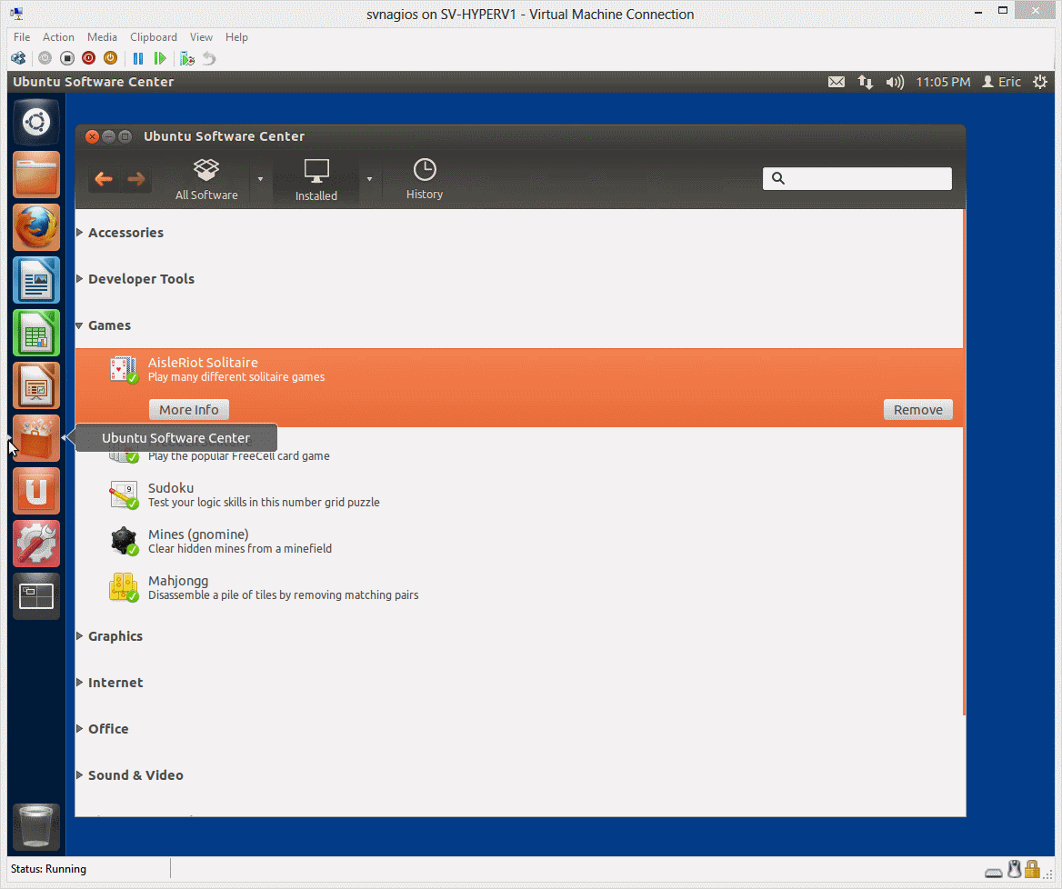Click the Start VM toolbar icon
Viewport: 1062px width, 889px height.
(x=45, y=58)
